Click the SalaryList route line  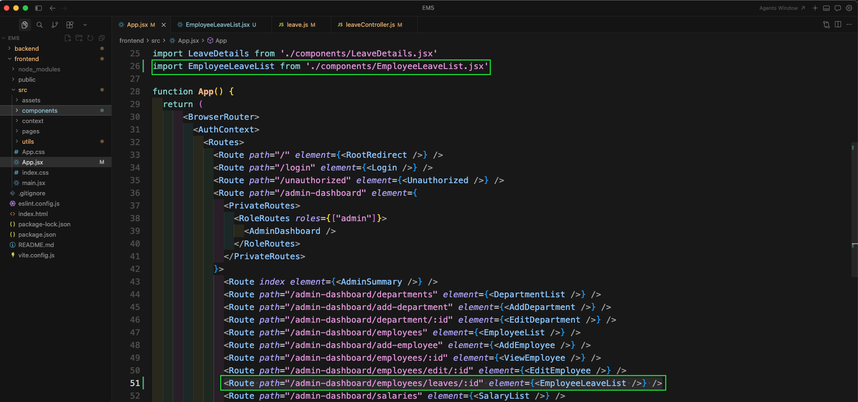coord(394,396)
